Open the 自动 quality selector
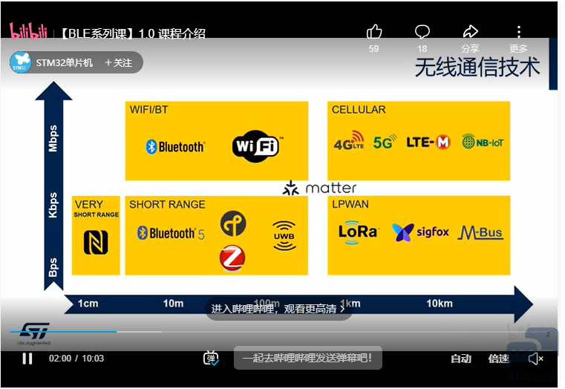This screenshot has width=565, height=389. tap(461, 359)
